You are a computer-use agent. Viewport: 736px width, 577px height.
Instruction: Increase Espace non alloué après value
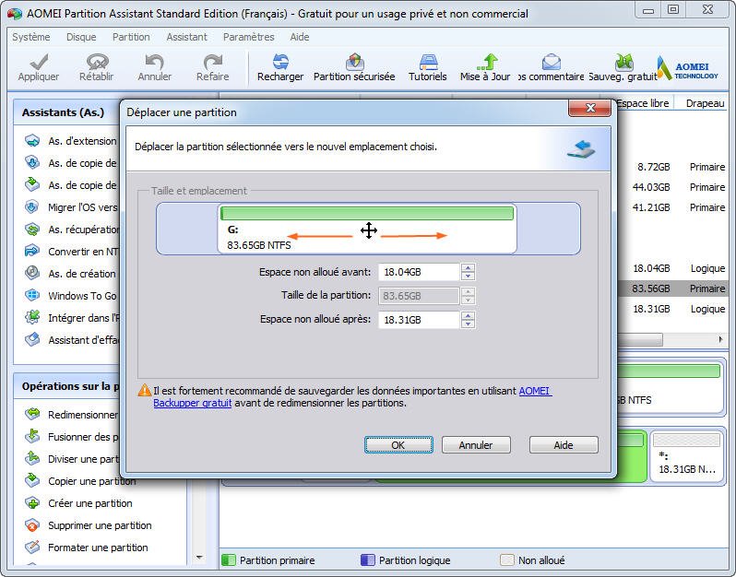(468, 316)
